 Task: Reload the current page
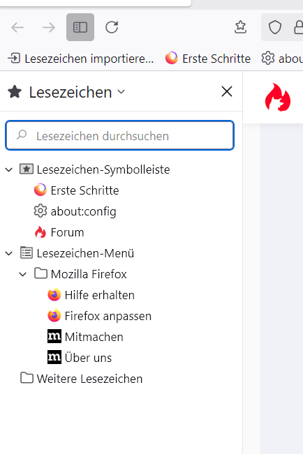click(x=112, y=27)
